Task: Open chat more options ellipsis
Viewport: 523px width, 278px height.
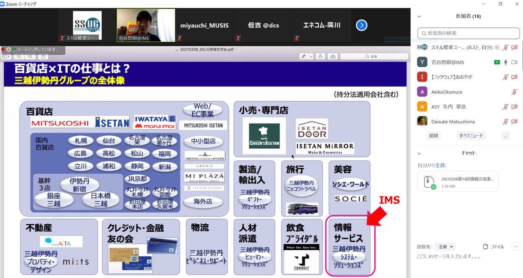Action: tap(516, 246)
